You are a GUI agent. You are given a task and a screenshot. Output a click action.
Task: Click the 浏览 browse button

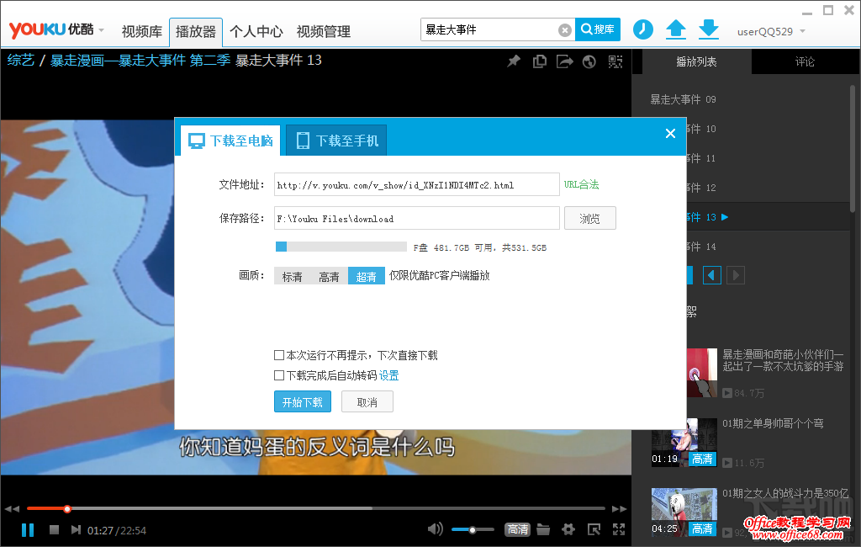[589, 219]
